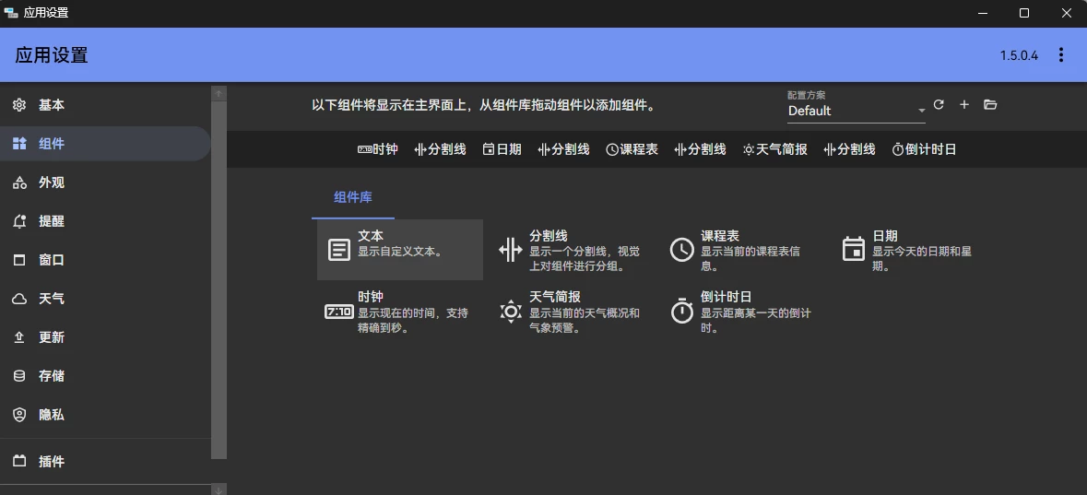Open the 窗口 window settings
This screenshot has height=495, width=1087.
105,260
